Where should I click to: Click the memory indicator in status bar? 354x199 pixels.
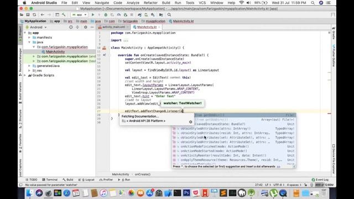(324, 185)
